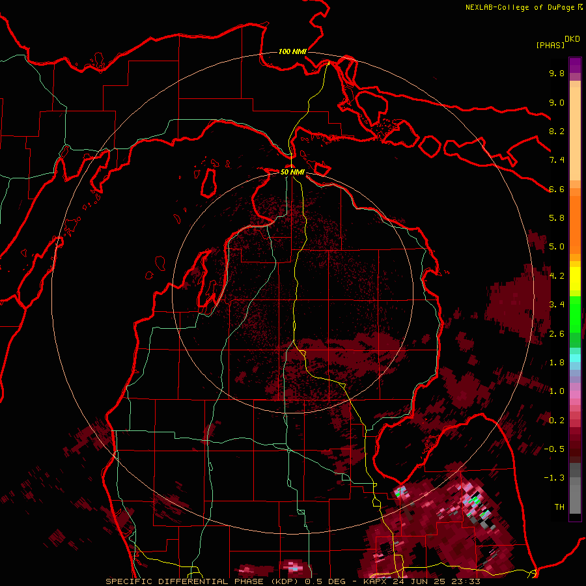Click the 9.0 scale value
Viewport: 586px width, 586px height.
[557, 103]
